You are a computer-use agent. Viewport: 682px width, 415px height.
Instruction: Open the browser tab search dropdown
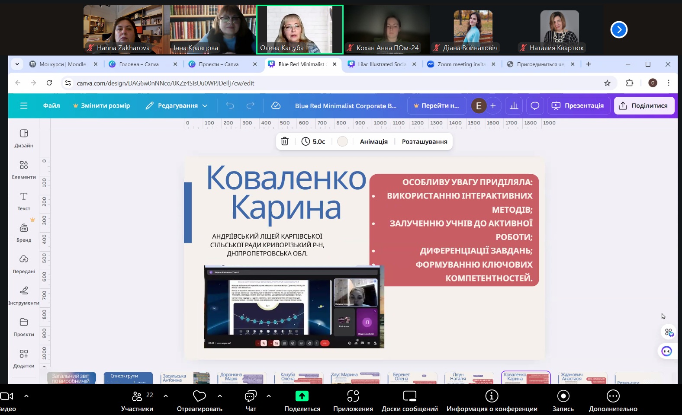(17, 64)
